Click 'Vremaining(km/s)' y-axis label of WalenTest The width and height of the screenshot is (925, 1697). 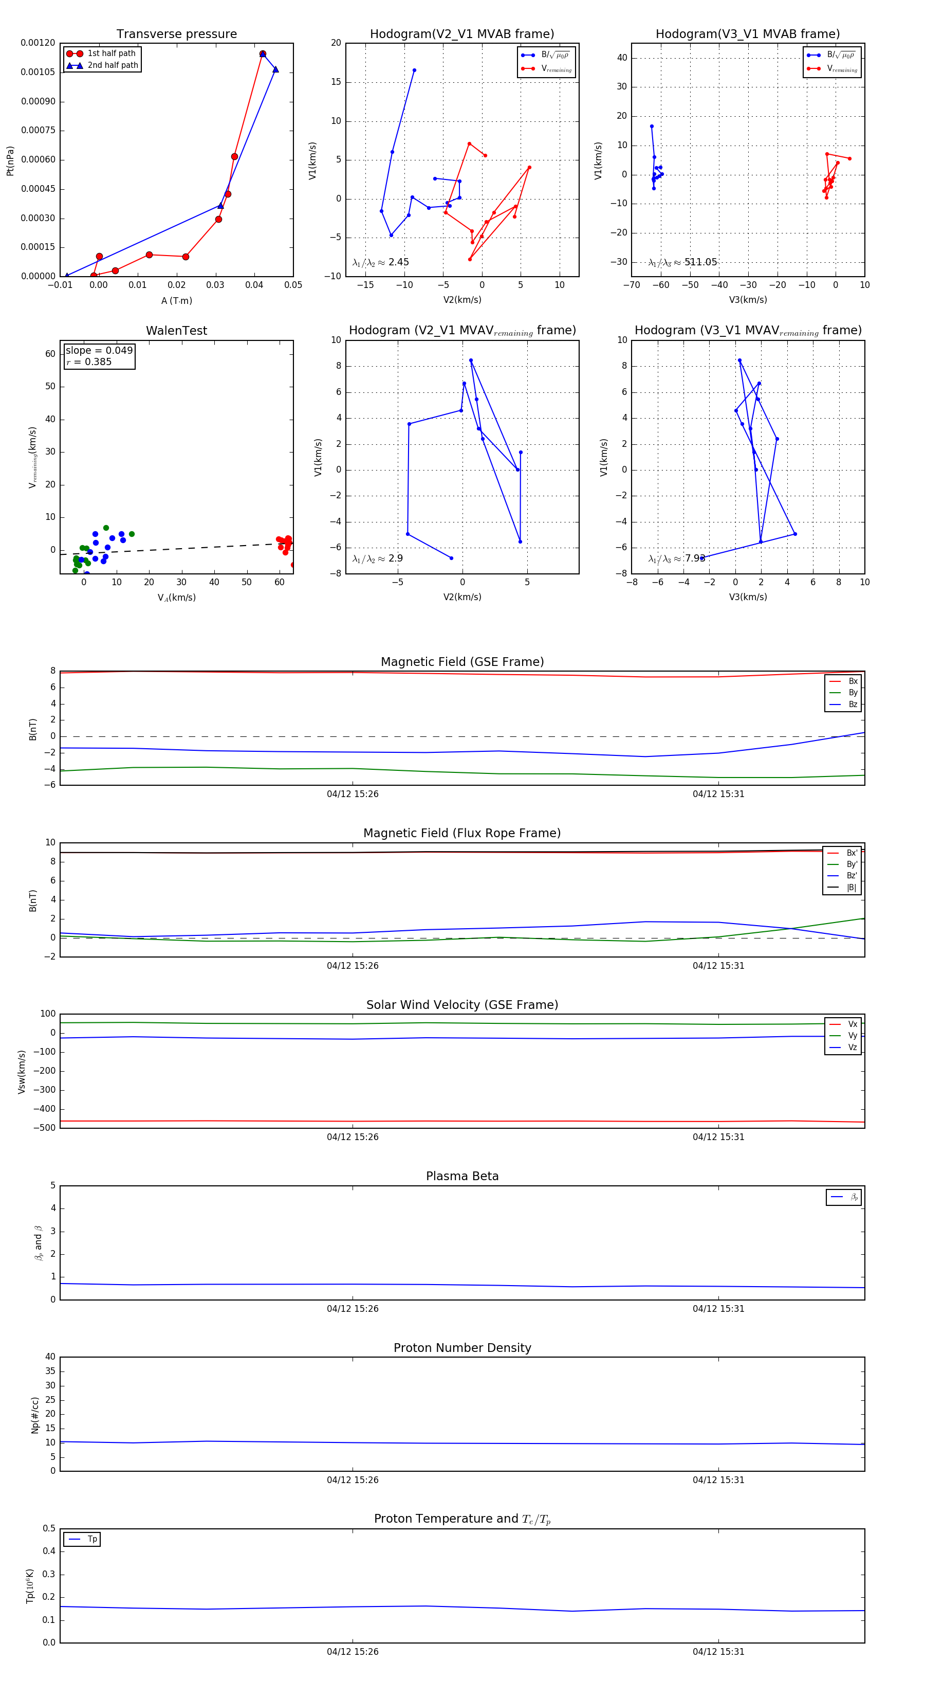pyautogui.click(x=32, y=457)
